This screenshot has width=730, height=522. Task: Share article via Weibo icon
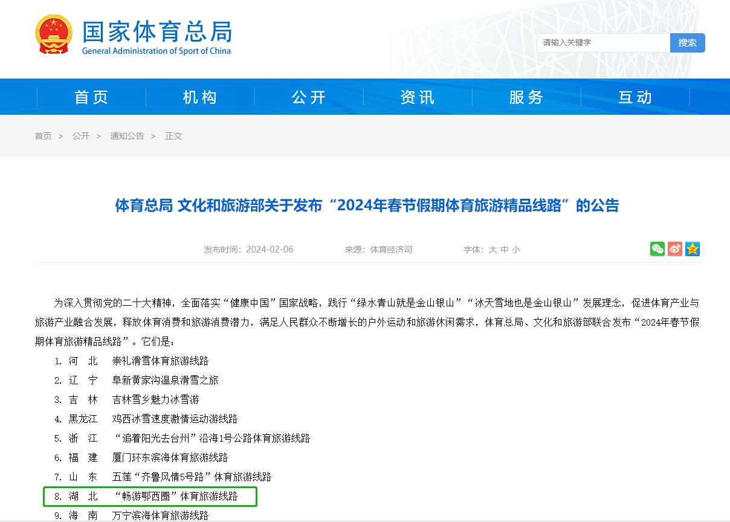coord(675,249)
